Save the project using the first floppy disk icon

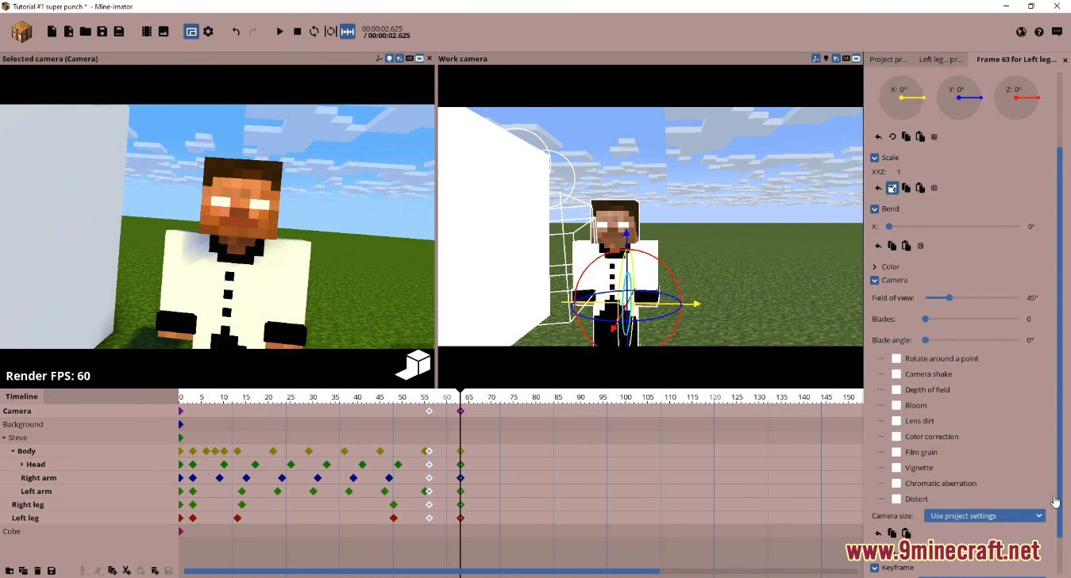tap(102, 32)
